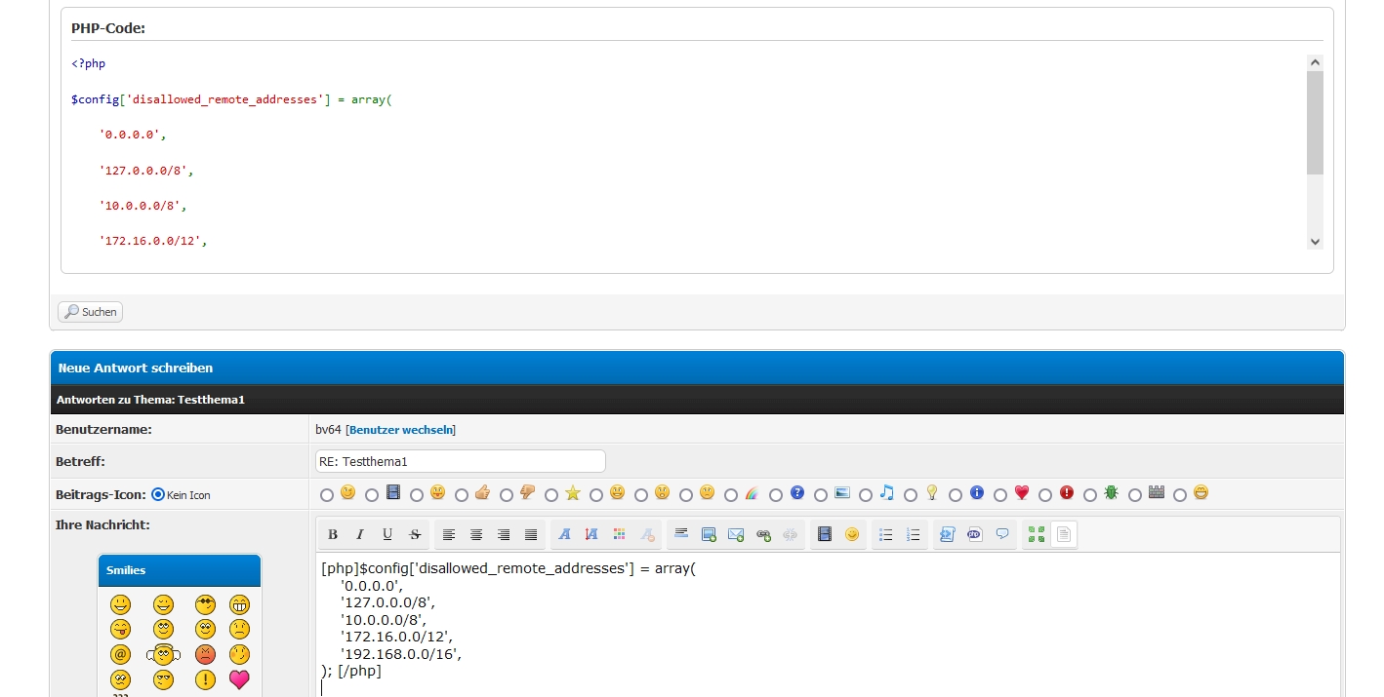Select the 'Kein Icon' radio button
This screenshot has height=697, width=1384.
tap(158, 494)
